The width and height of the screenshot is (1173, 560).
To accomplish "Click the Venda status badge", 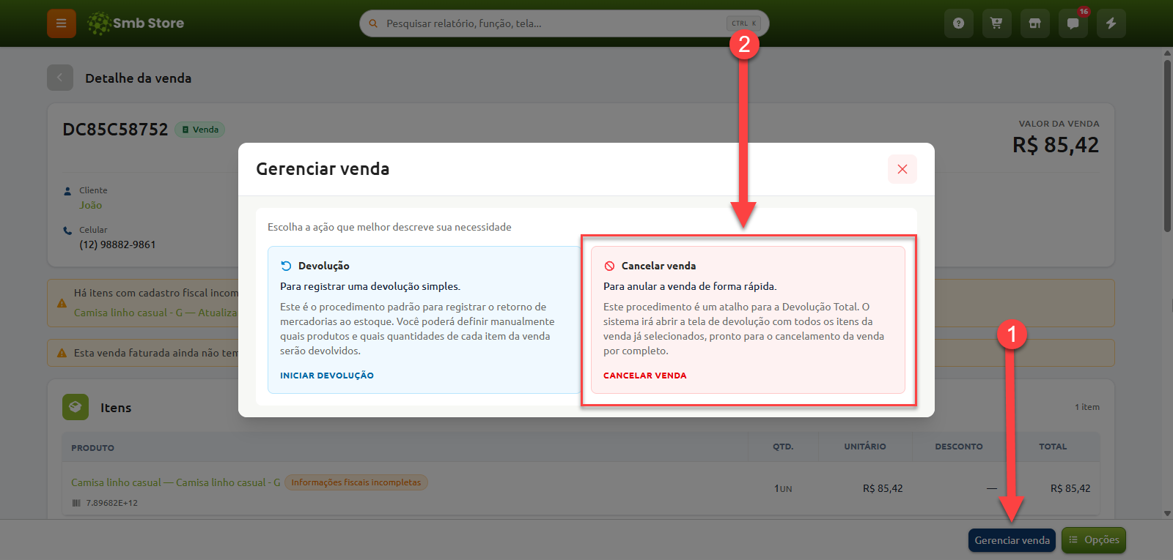I will pos(200,130).
